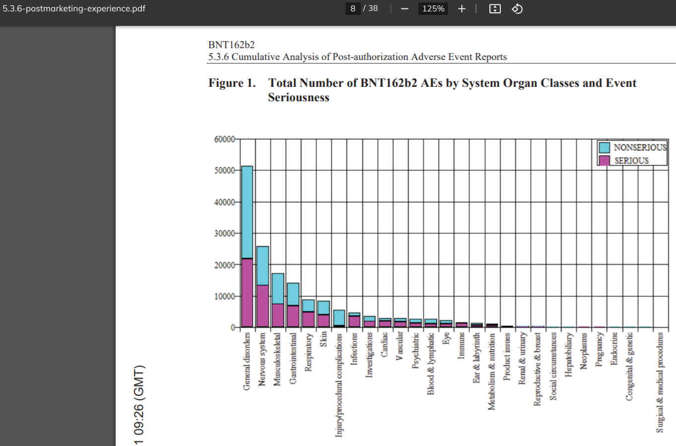Screen dimensions: 676x446
Task: Select the page number field showing 8
Action: pyautogui.click(x=353, y=8)
